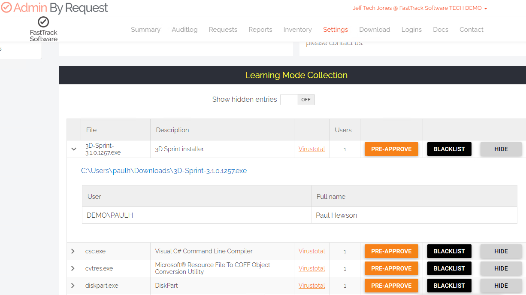Blacklist csc.exe

tap(449, 251)
